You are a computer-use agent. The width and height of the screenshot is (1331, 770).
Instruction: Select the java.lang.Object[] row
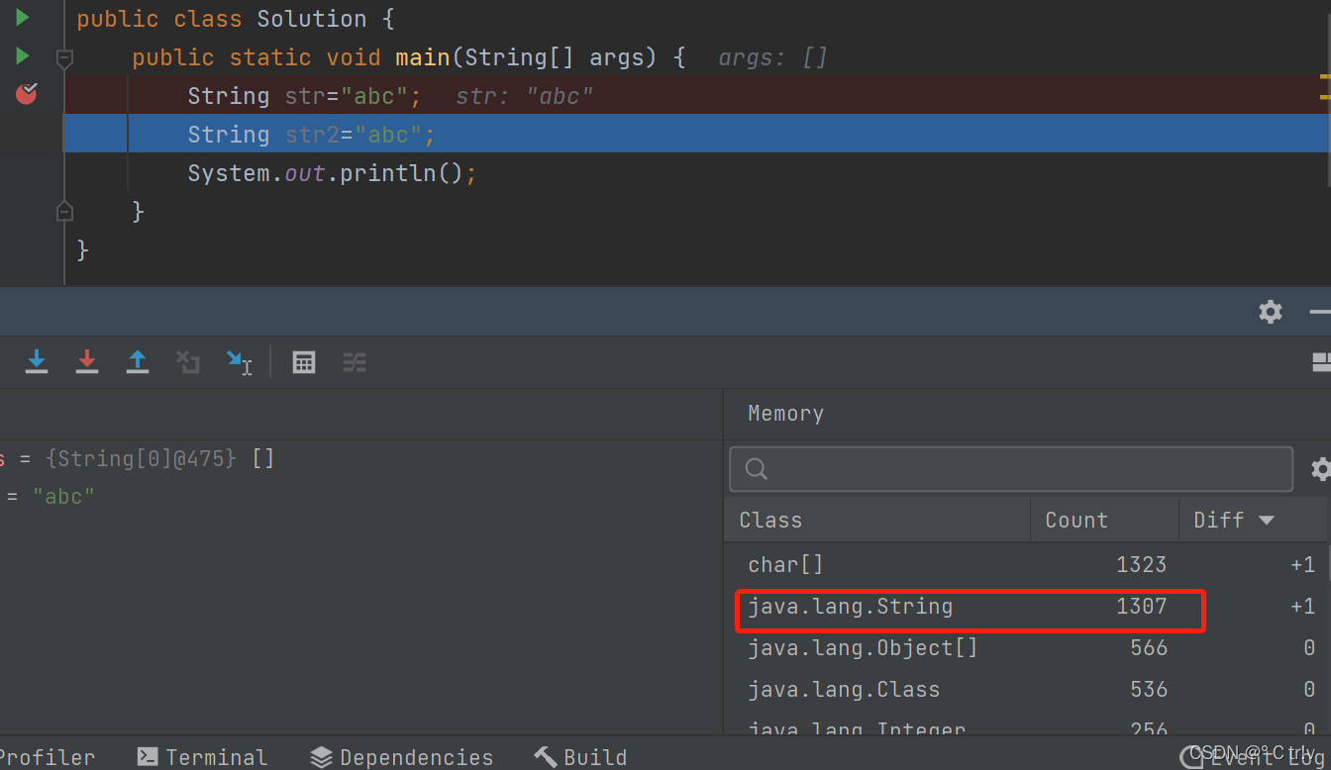pyautogui.click(x=1025, y=648)
